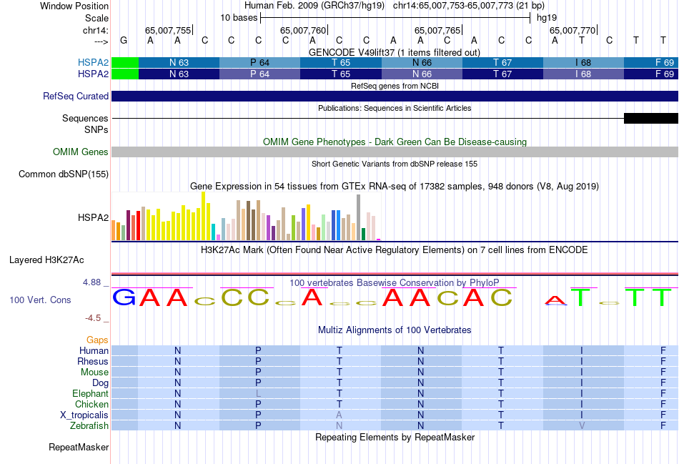Select codon N 66 in dark-navy HSPA2 row
679x464 pixels.
click(422, 74)
